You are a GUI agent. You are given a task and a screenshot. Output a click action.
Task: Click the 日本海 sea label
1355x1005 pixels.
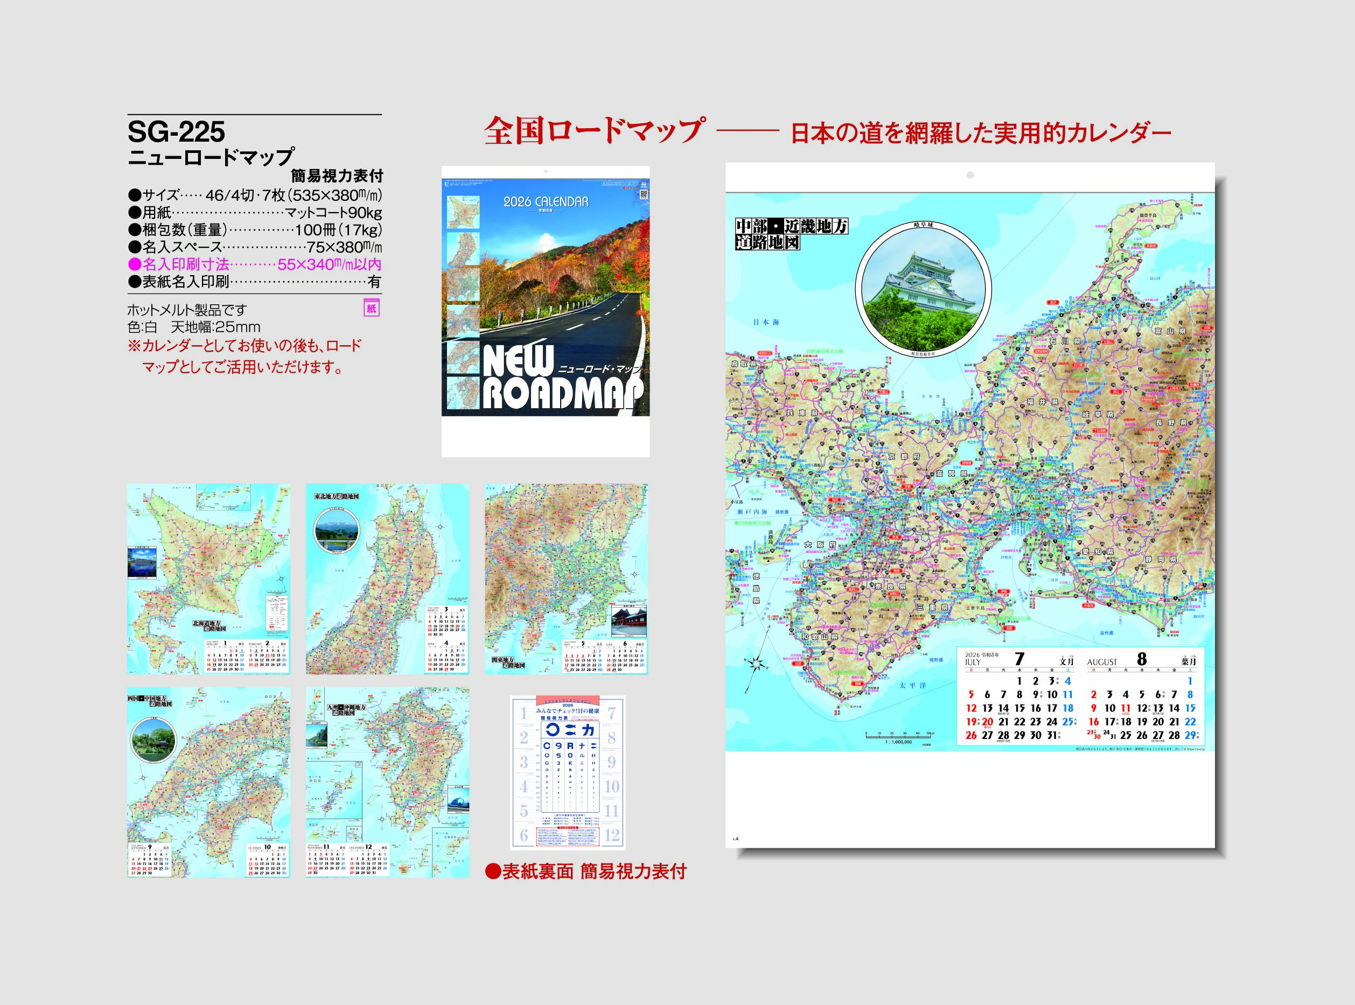coord(766,323)
